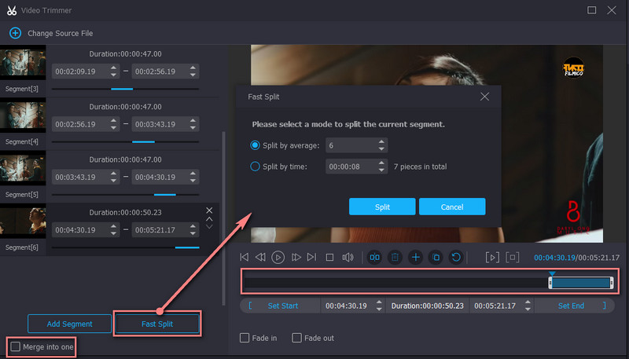629x359 pixels.
Task: Click the split segment icon
Action: point(375,257)
